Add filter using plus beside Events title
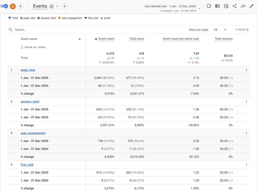The height and width of the screenshot is (192, 257). pyautogui.click(x=65, y=6)
